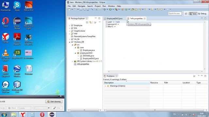Viewport: 209px width, 117px height.
Task: Open the Project menu
Action: 98,6
